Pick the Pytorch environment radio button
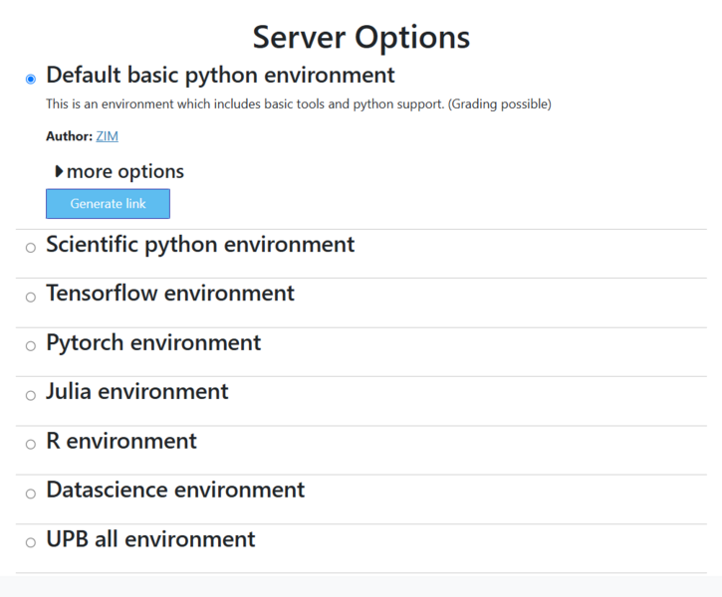722x597 pixels. [31, 346]
